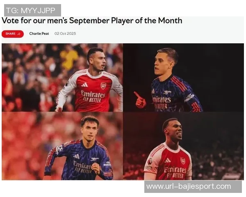Click the Player of the Month headline
This screenshot has width=246, height=197.
92,21
